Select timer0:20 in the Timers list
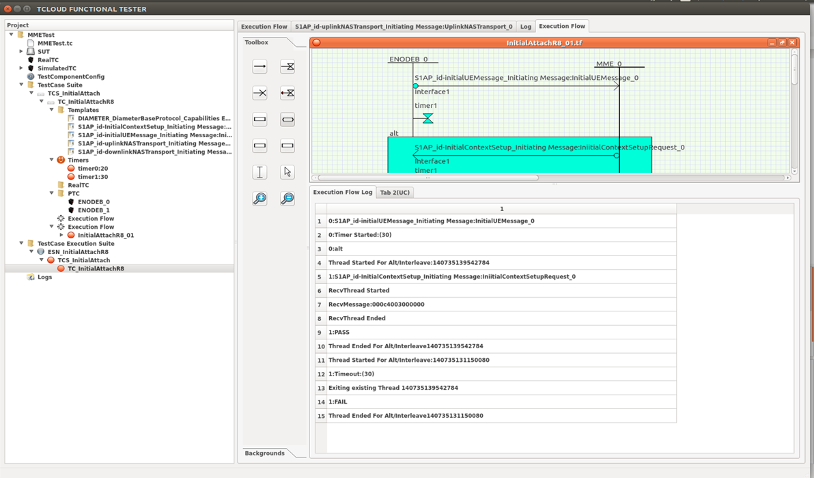The image size is (814, 478). coord(92,169)
